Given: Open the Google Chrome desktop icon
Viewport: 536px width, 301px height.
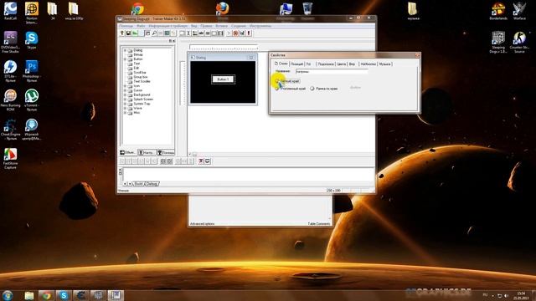Looking at the screenshot, I should (137, 8).
